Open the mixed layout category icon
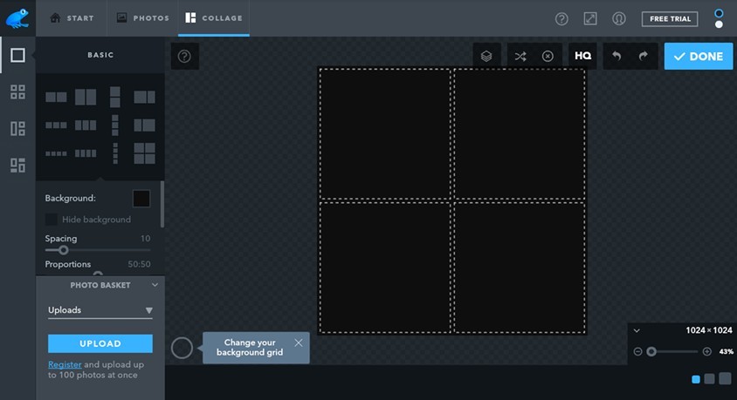The image size is (737, 400). (17, 128)
